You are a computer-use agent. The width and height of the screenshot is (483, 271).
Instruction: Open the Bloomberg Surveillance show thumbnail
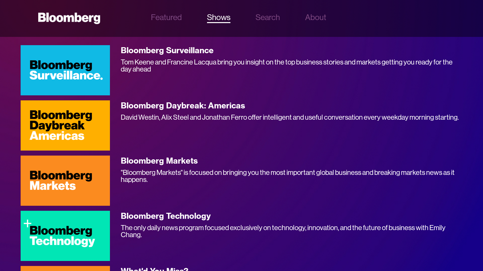65,70
